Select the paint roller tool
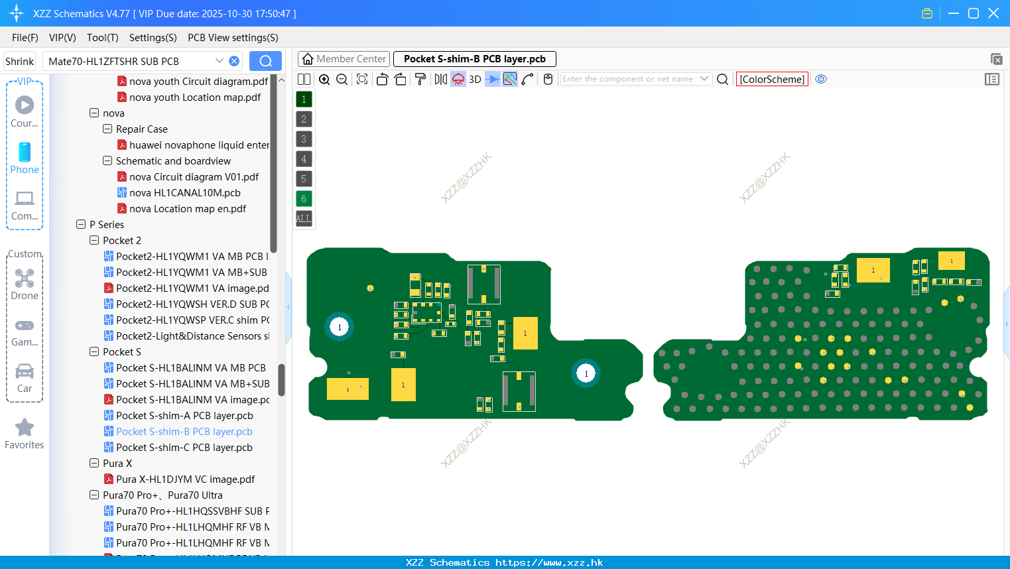Image resolution: width=1010 pixels, height=569 pixels. coord(420,79)
